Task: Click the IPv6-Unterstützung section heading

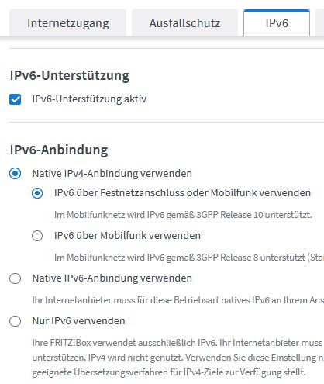Action: pos(70,76)
